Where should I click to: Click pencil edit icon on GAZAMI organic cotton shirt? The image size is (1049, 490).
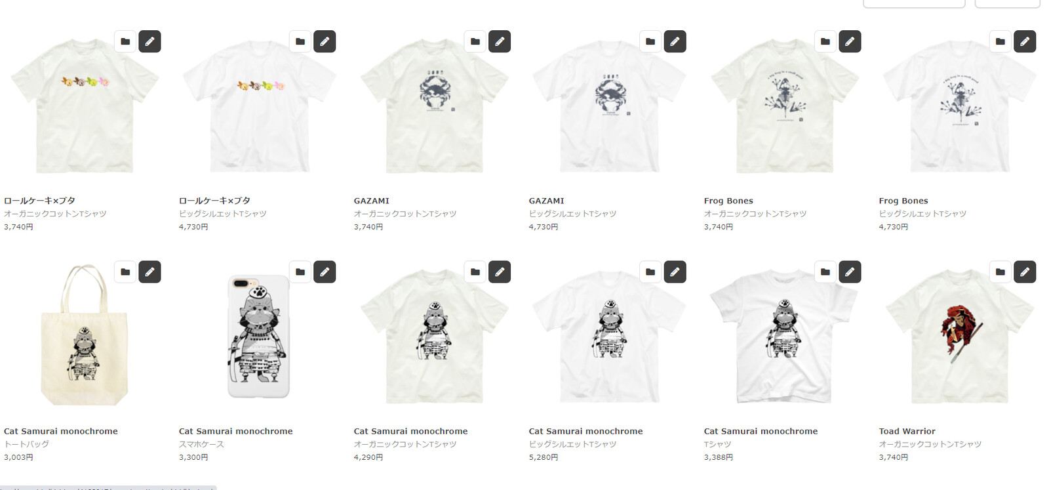click(x=500, y=41)
